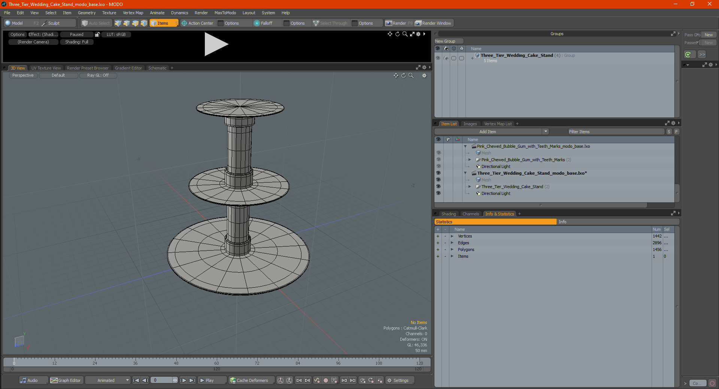
Task: Toggle visibility of Pink_Chewed_Bubble_Gum Mesh item
Action: 439,153
